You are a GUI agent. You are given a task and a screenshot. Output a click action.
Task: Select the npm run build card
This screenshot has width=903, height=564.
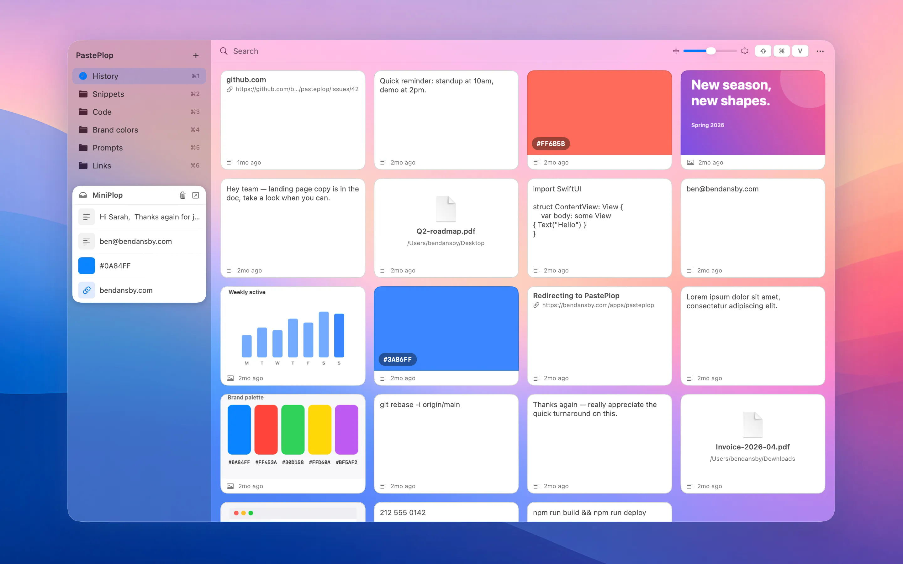pos(599,512)
